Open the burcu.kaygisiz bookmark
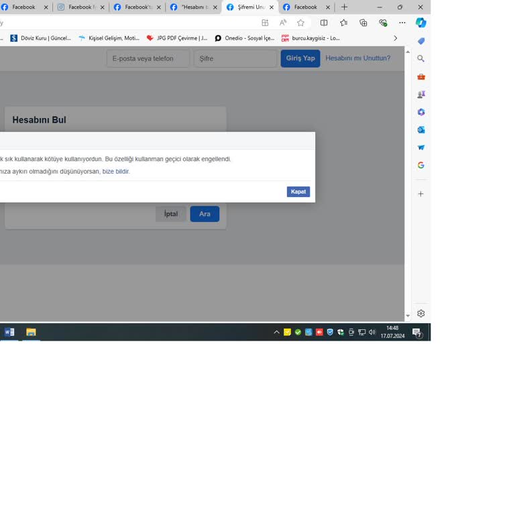This screenshot has height=515, width=515. pos(310,38)
